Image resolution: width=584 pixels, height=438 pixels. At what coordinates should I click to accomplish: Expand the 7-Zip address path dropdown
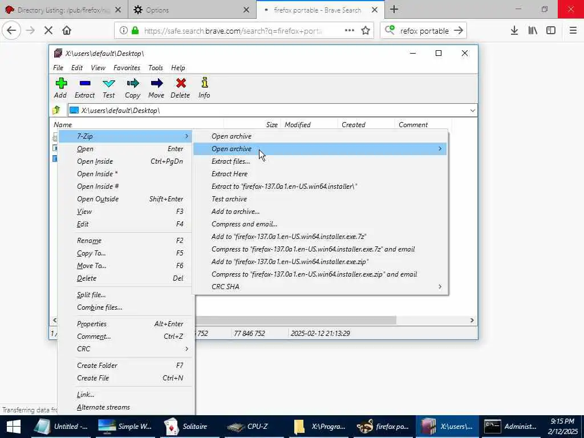tap(472, 111)
